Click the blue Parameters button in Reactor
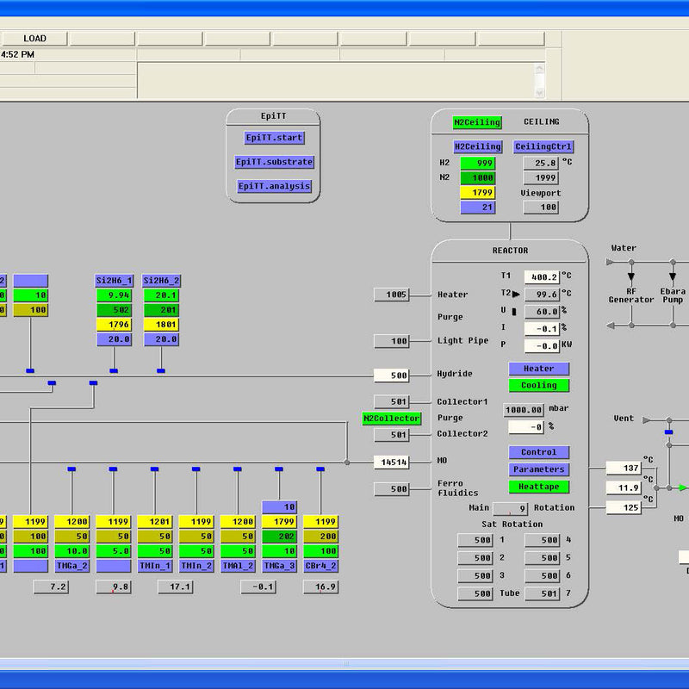Image resolution: width=689 pixels, height=689 pixels. point(538,469)
